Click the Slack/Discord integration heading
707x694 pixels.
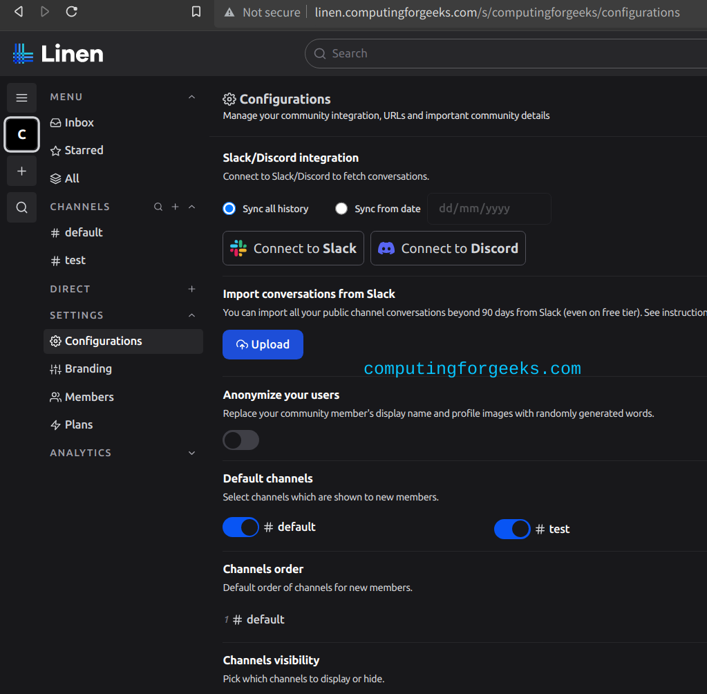(291, 158)
